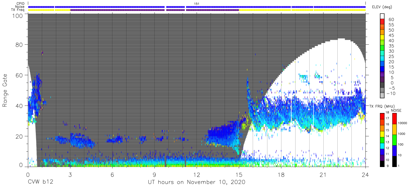Screen dimensions: 411x189
Task: Click the 9 label at the bottom of TX frequency scale
Action: click(x=387, y=166)
